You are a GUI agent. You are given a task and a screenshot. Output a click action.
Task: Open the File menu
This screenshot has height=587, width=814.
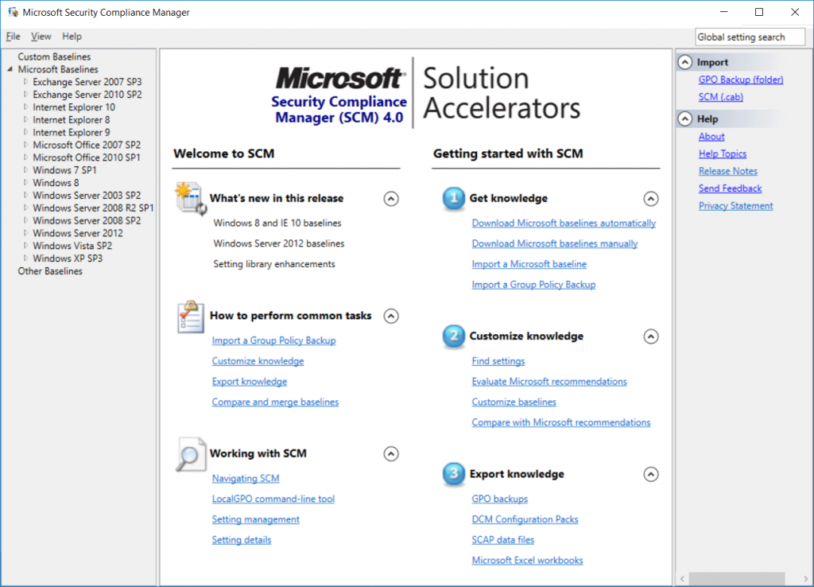[13, 36]
